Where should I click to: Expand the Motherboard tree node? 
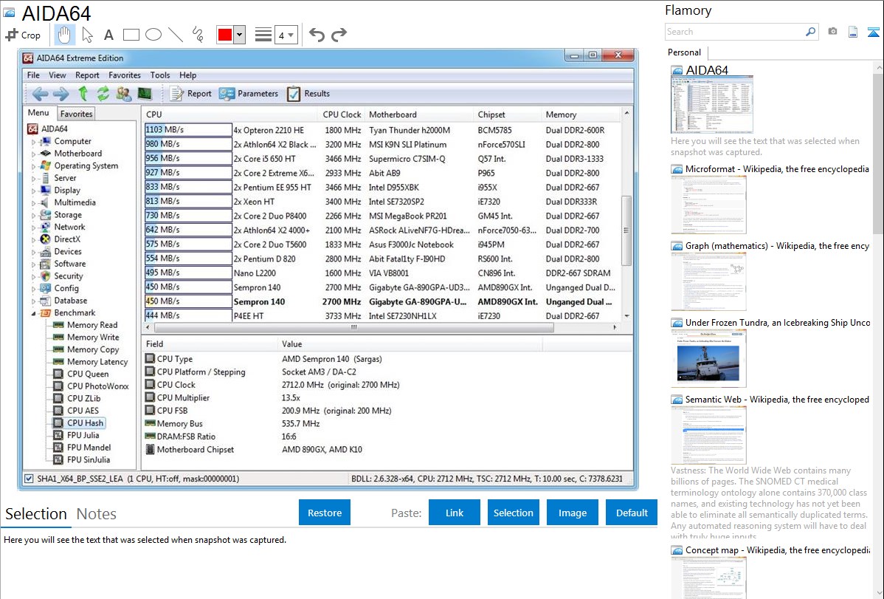pyautogui.click(x=33, y=154)
